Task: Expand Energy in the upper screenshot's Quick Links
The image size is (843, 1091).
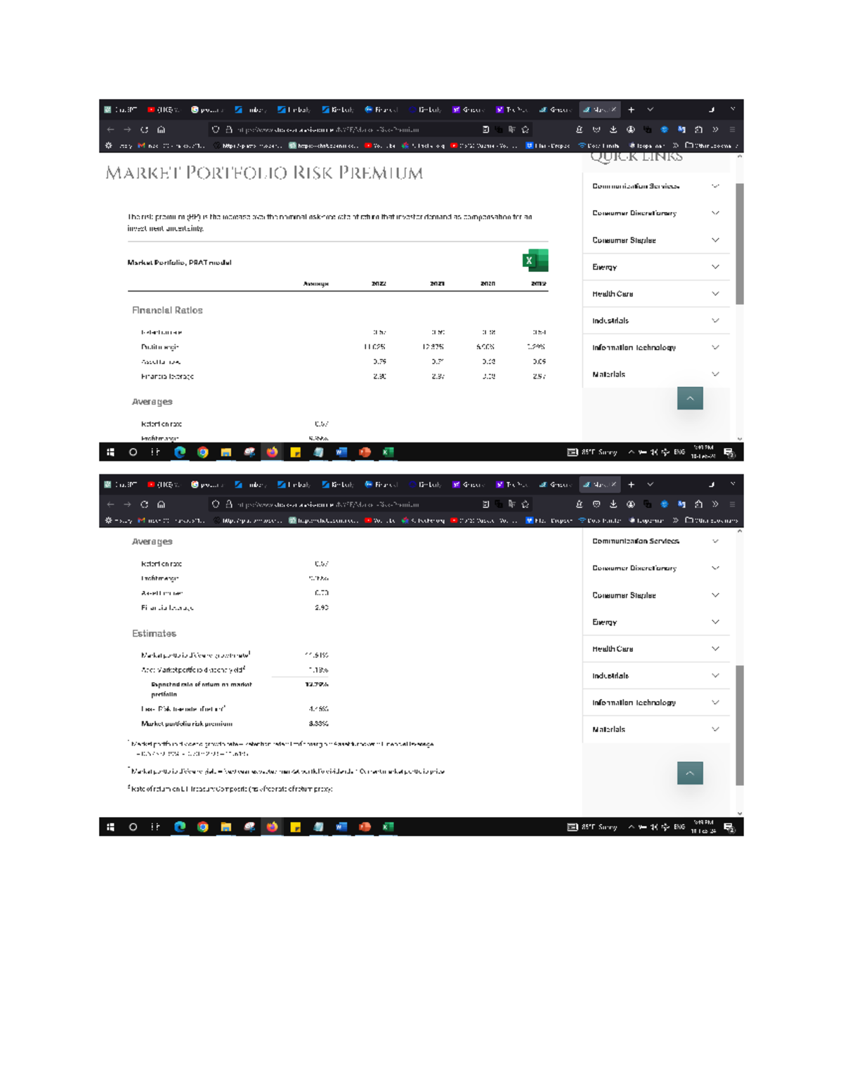Action: pos(656,267)
